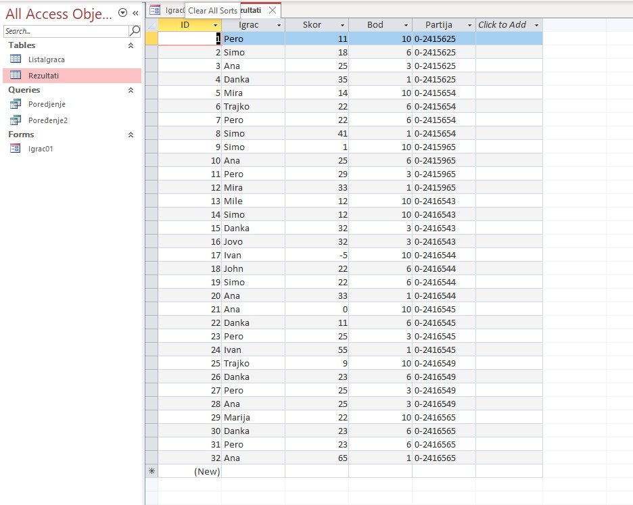Click the Skor cell '55' for Ivan
Image resolution: width=633 pixels, height=505 pixels.
(x=317, y=350)
